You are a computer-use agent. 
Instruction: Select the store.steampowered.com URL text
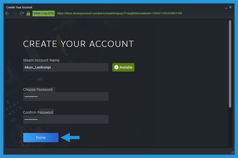[120, 13]
